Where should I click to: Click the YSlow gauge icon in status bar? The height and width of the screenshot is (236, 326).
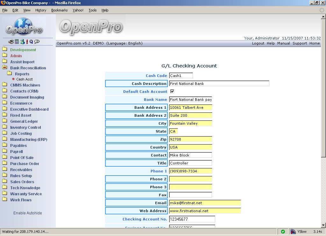point(293,232)
